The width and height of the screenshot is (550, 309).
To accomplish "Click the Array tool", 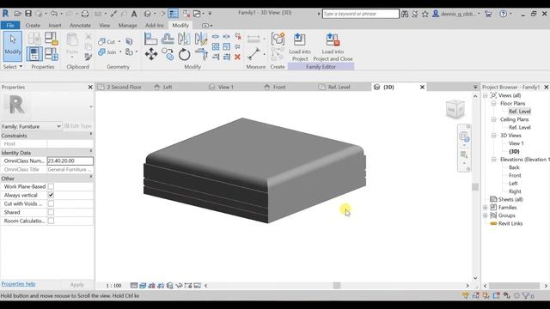I will [216, 46].
